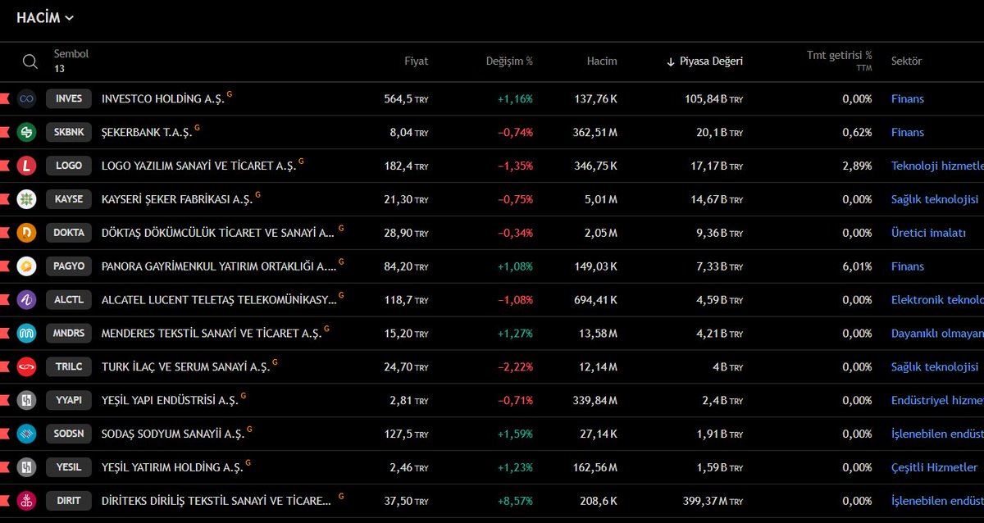984x523 pixels.
Task: Open the KAYSE ticker symbol
Action: [x=69, y=199]
